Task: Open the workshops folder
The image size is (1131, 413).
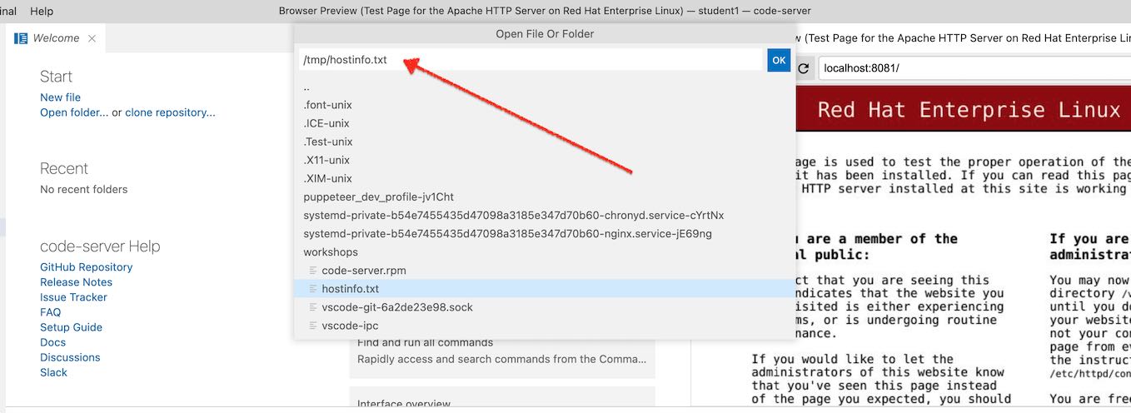Action: 331,252
